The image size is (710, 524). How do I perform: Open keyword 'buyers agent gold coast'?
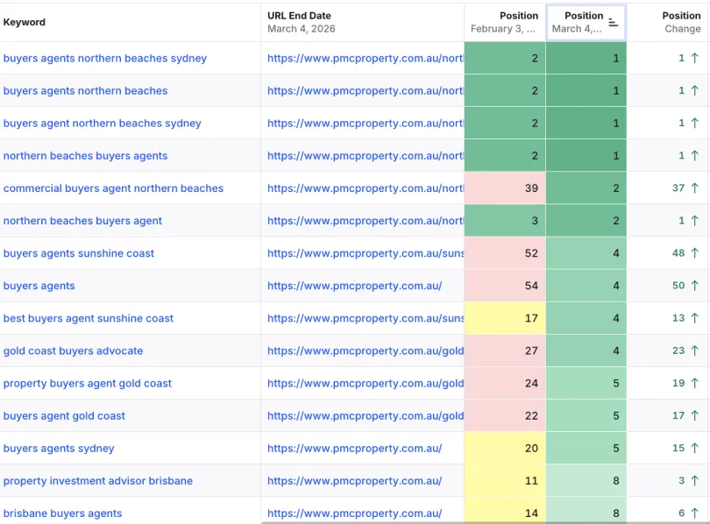click(x=64, y=416)
